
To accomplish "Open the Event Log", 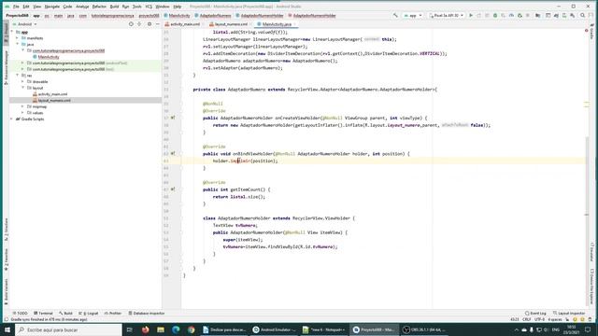I will pos(535,314).
